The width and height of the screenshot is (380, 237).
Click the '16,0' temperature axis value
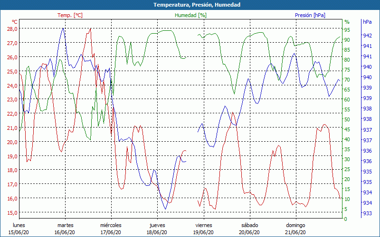click(x=12, y=199)
